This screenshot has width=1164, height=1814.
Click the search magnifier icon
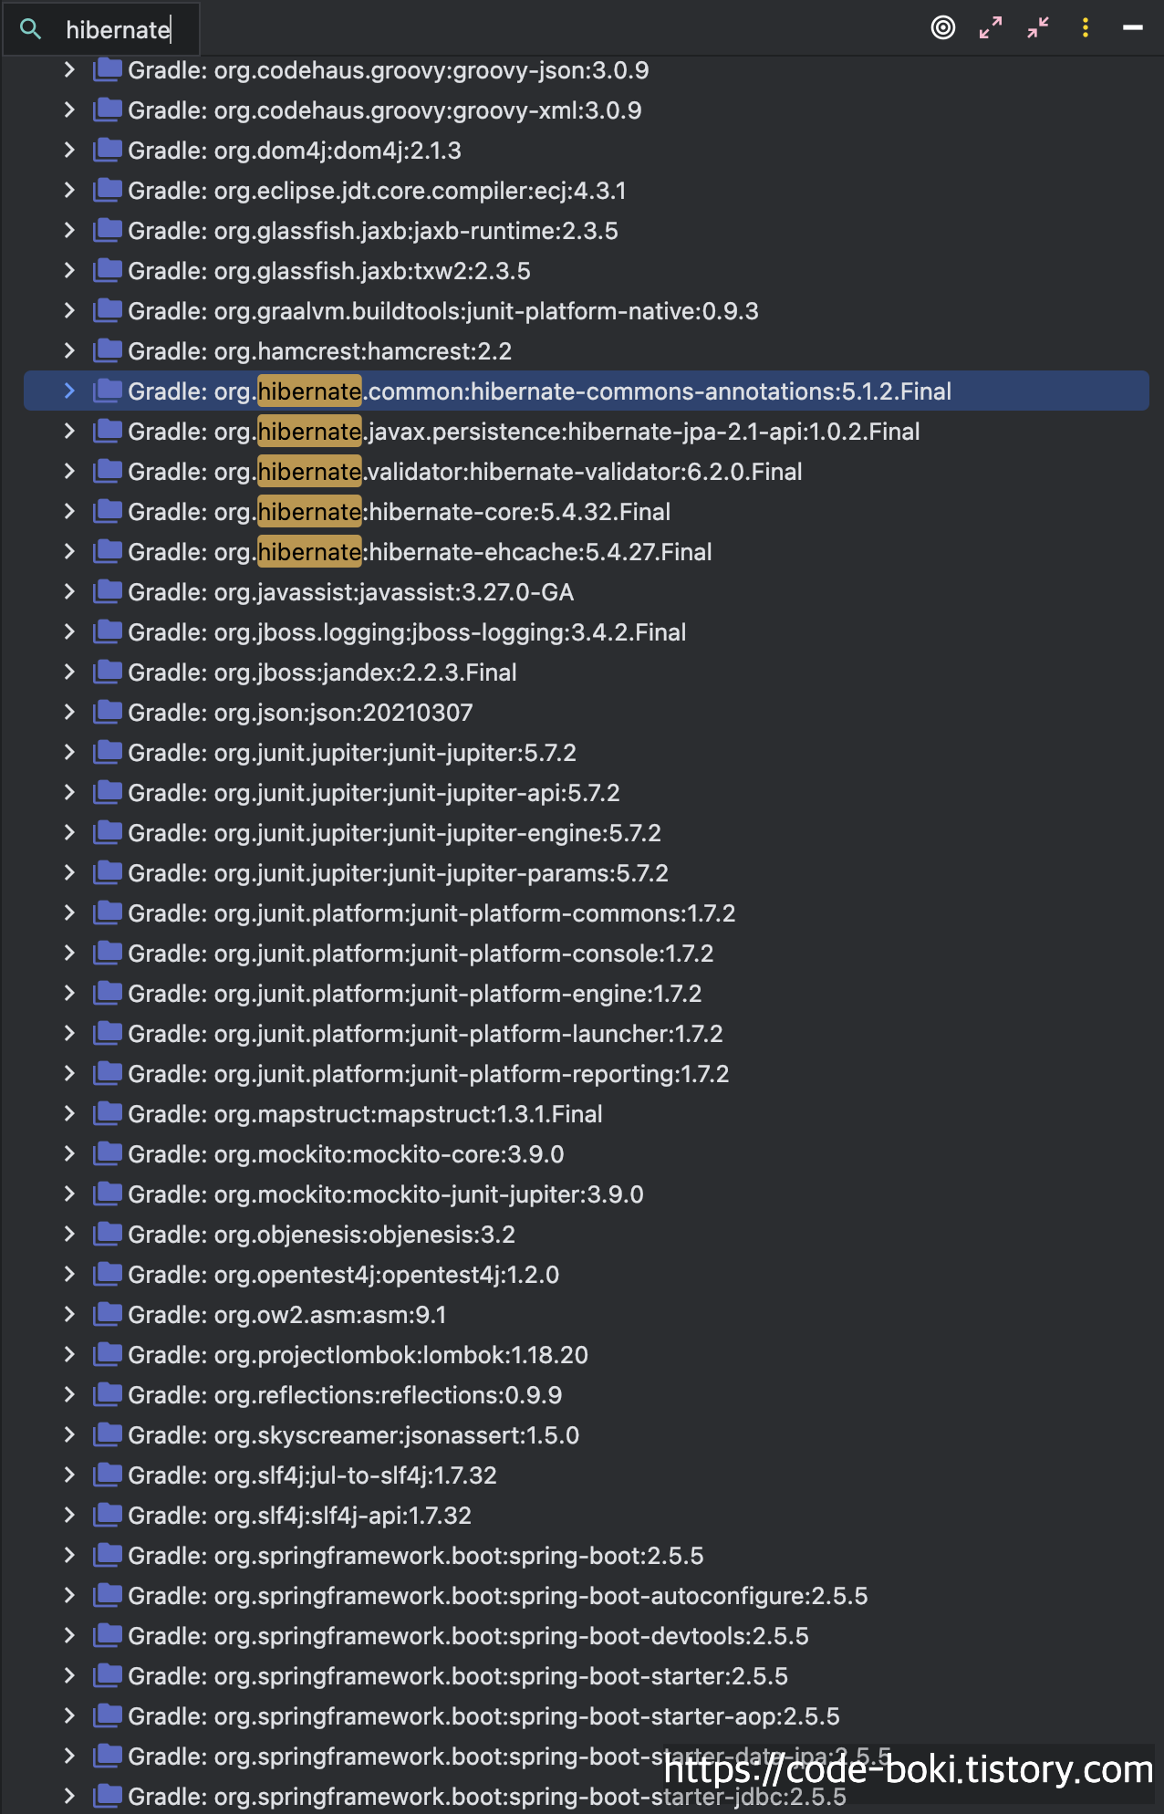[x=30, y=29]
